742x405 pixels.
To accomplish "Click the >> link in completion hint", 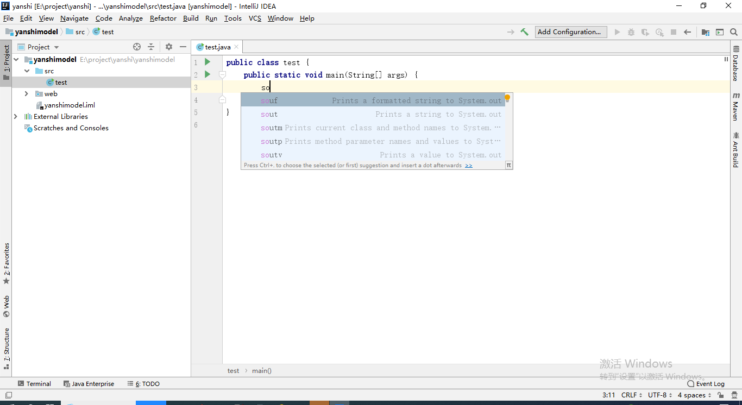I will (x=468, y=166).
